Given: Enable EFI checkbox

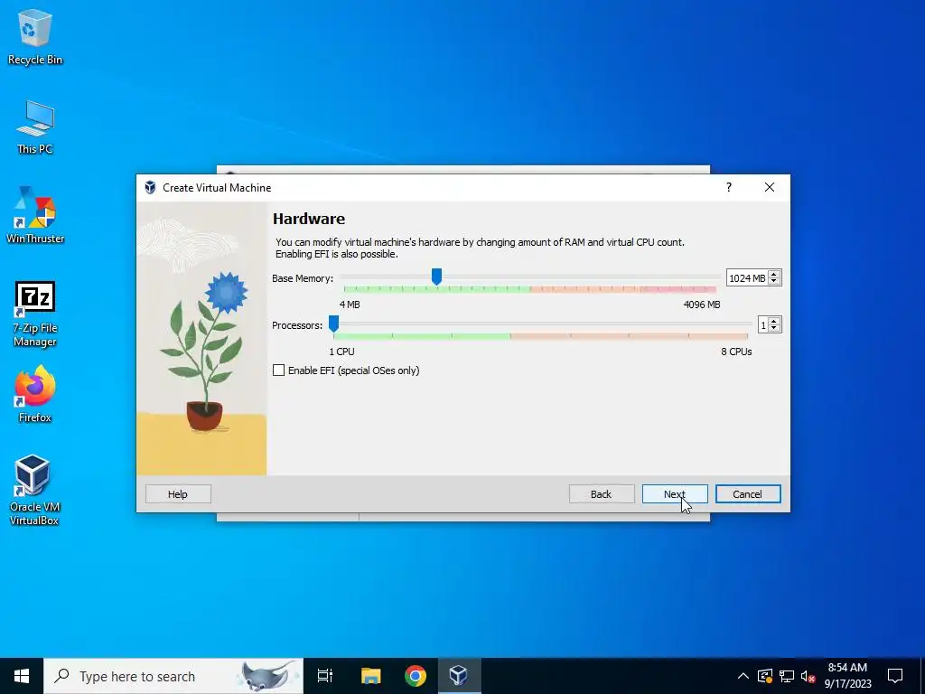Looking at the screenshot, I should coord(278,370).
